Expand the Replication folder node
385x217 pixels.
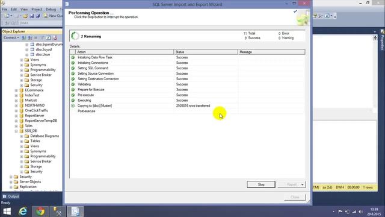(11, 187)
